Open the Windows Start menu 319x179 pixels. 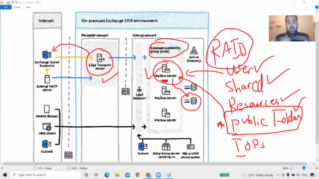click(5, 175)
